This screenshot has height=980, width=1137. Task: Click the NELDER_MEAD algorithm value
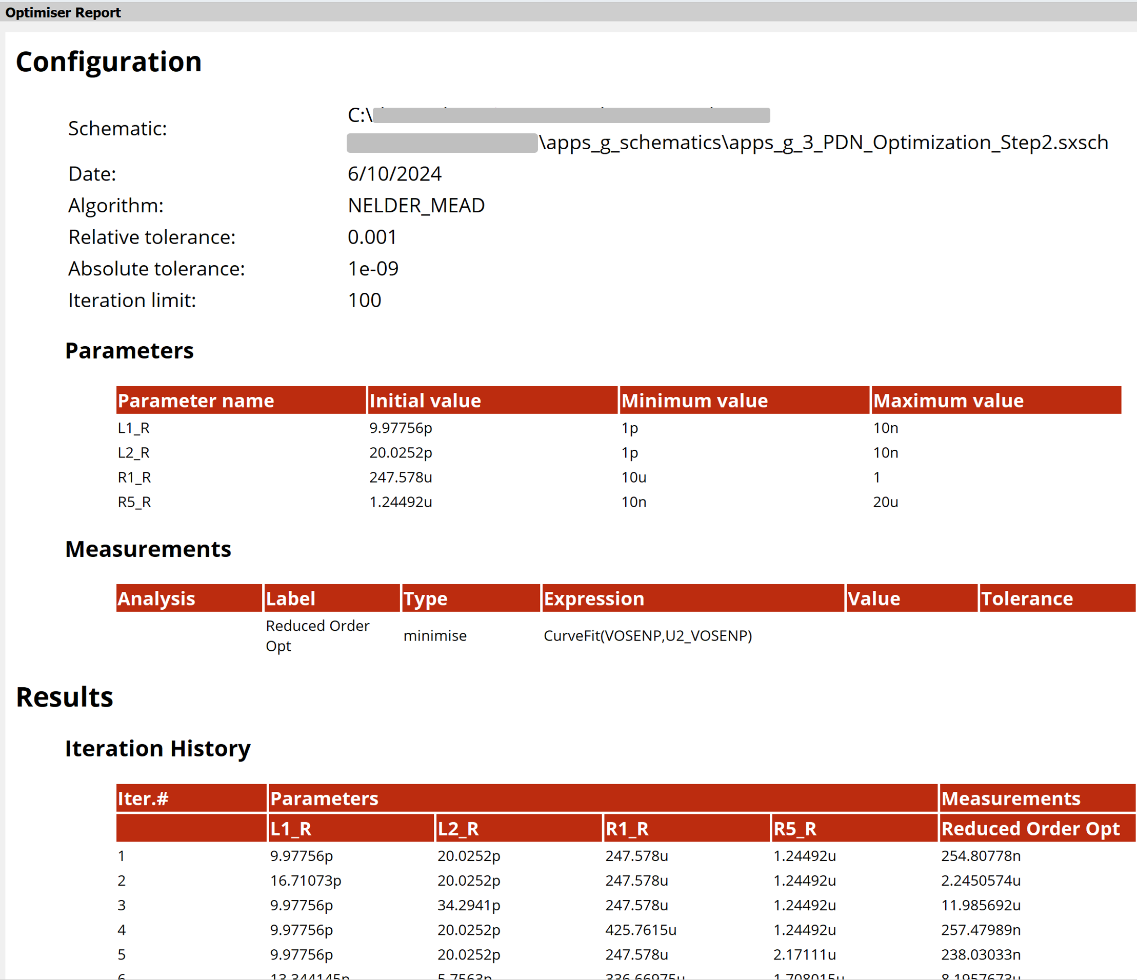click(x=416, y=205)
